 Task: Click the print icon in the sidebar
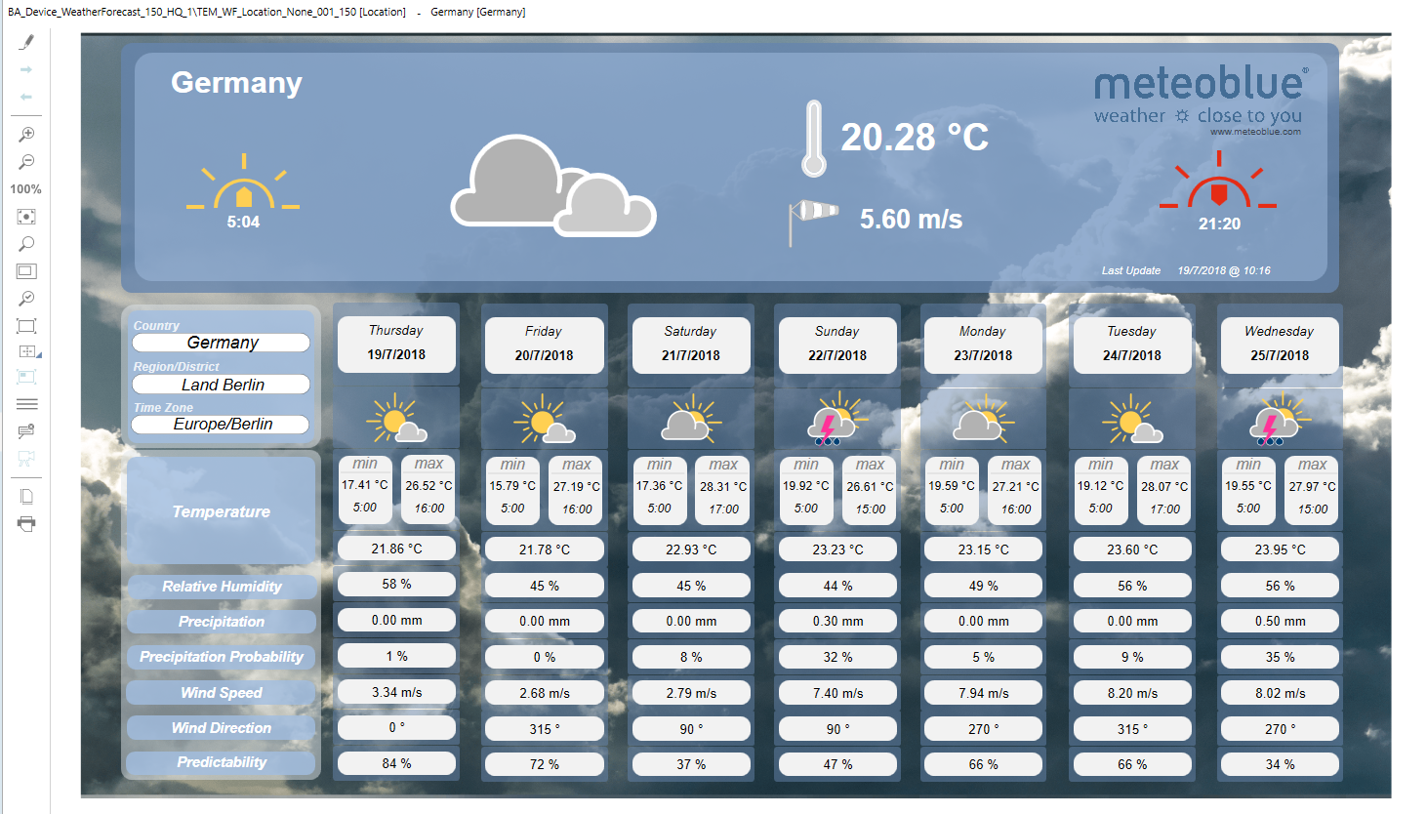[x=25, y=523]
